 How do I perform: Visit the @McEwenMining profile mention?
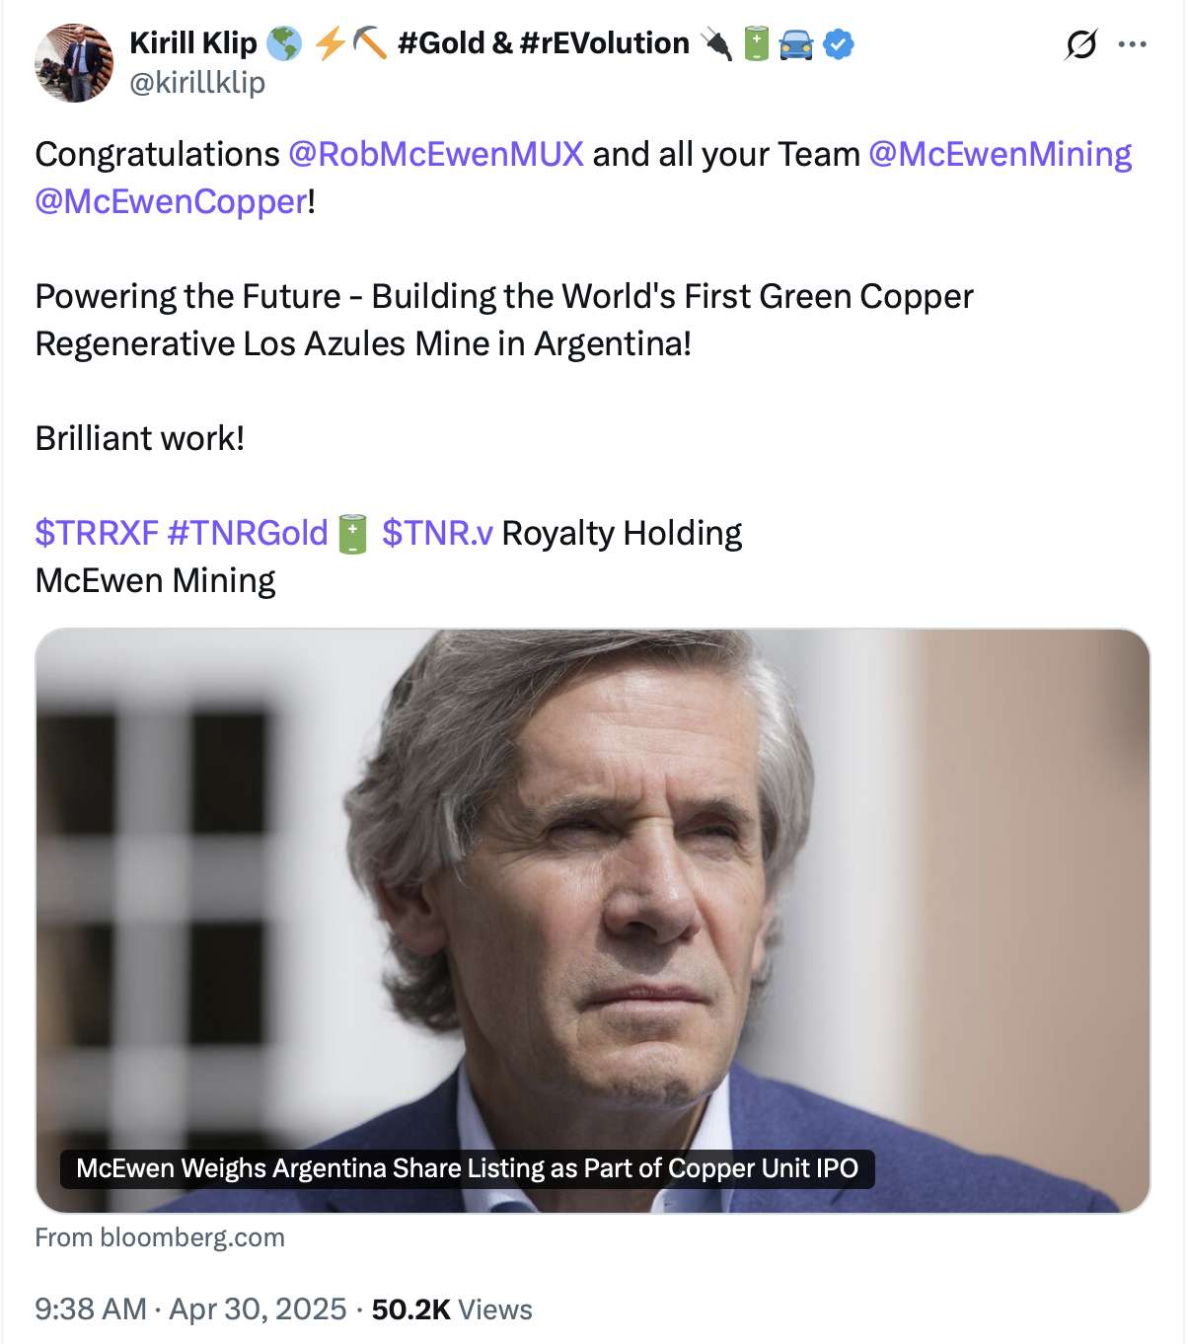(x=1000, y=155)
